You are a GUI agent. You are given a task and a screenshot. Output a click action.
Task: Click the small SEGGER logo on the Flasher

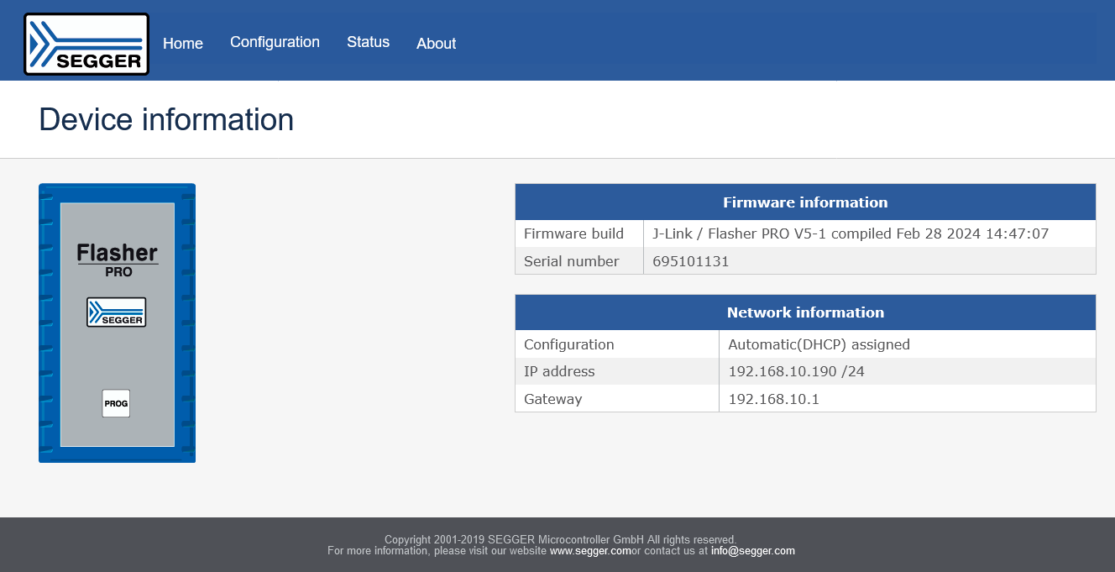(116, 312)
